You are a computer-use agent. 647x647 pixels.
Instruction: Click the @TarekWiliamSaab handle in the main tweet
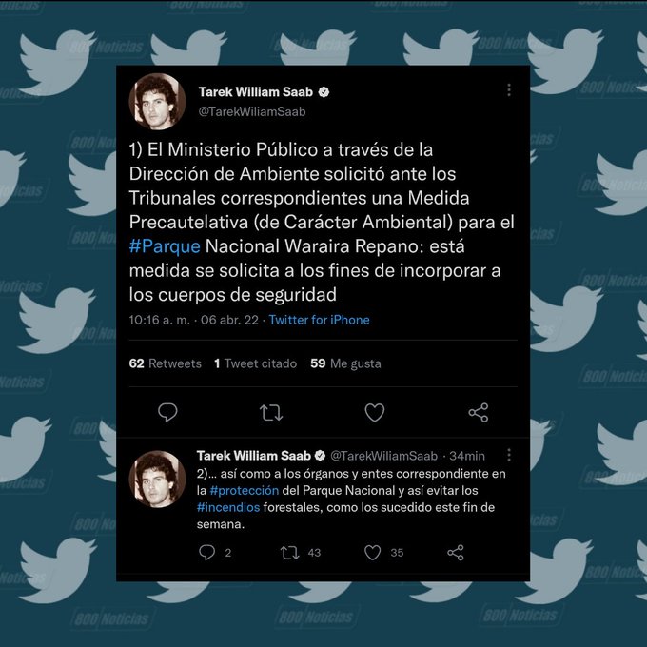tap(252, 112)
